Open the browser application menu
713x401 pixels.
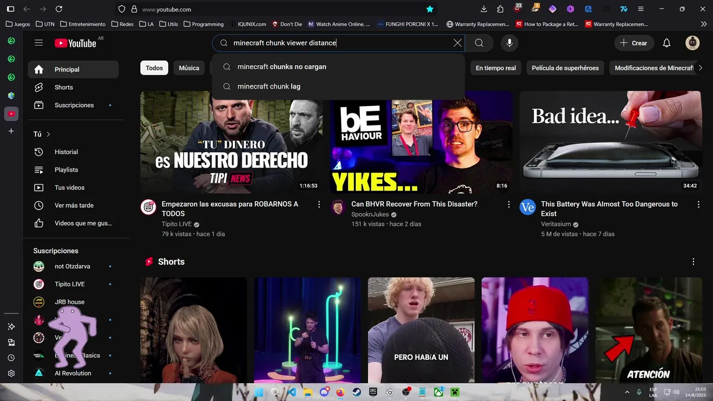click(x=641, y=9)
